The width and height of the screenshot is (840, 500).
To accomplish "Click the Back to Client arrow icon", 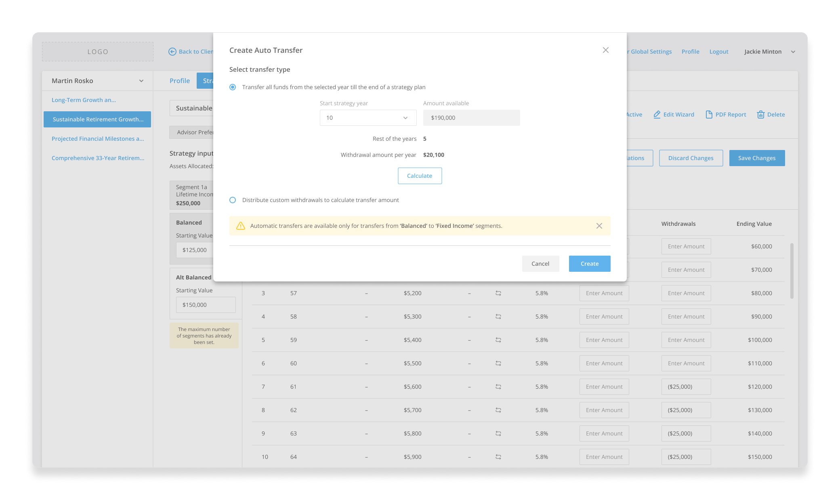I will (x=172, y=52).
